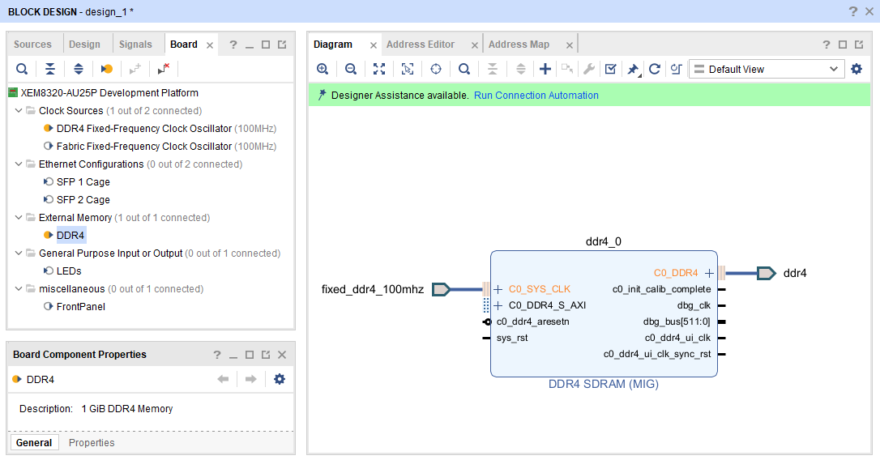Go to previous object in Board Component Properties
Image resolution: width=880 pixels, height=460 pixels.
pos(224,379)
